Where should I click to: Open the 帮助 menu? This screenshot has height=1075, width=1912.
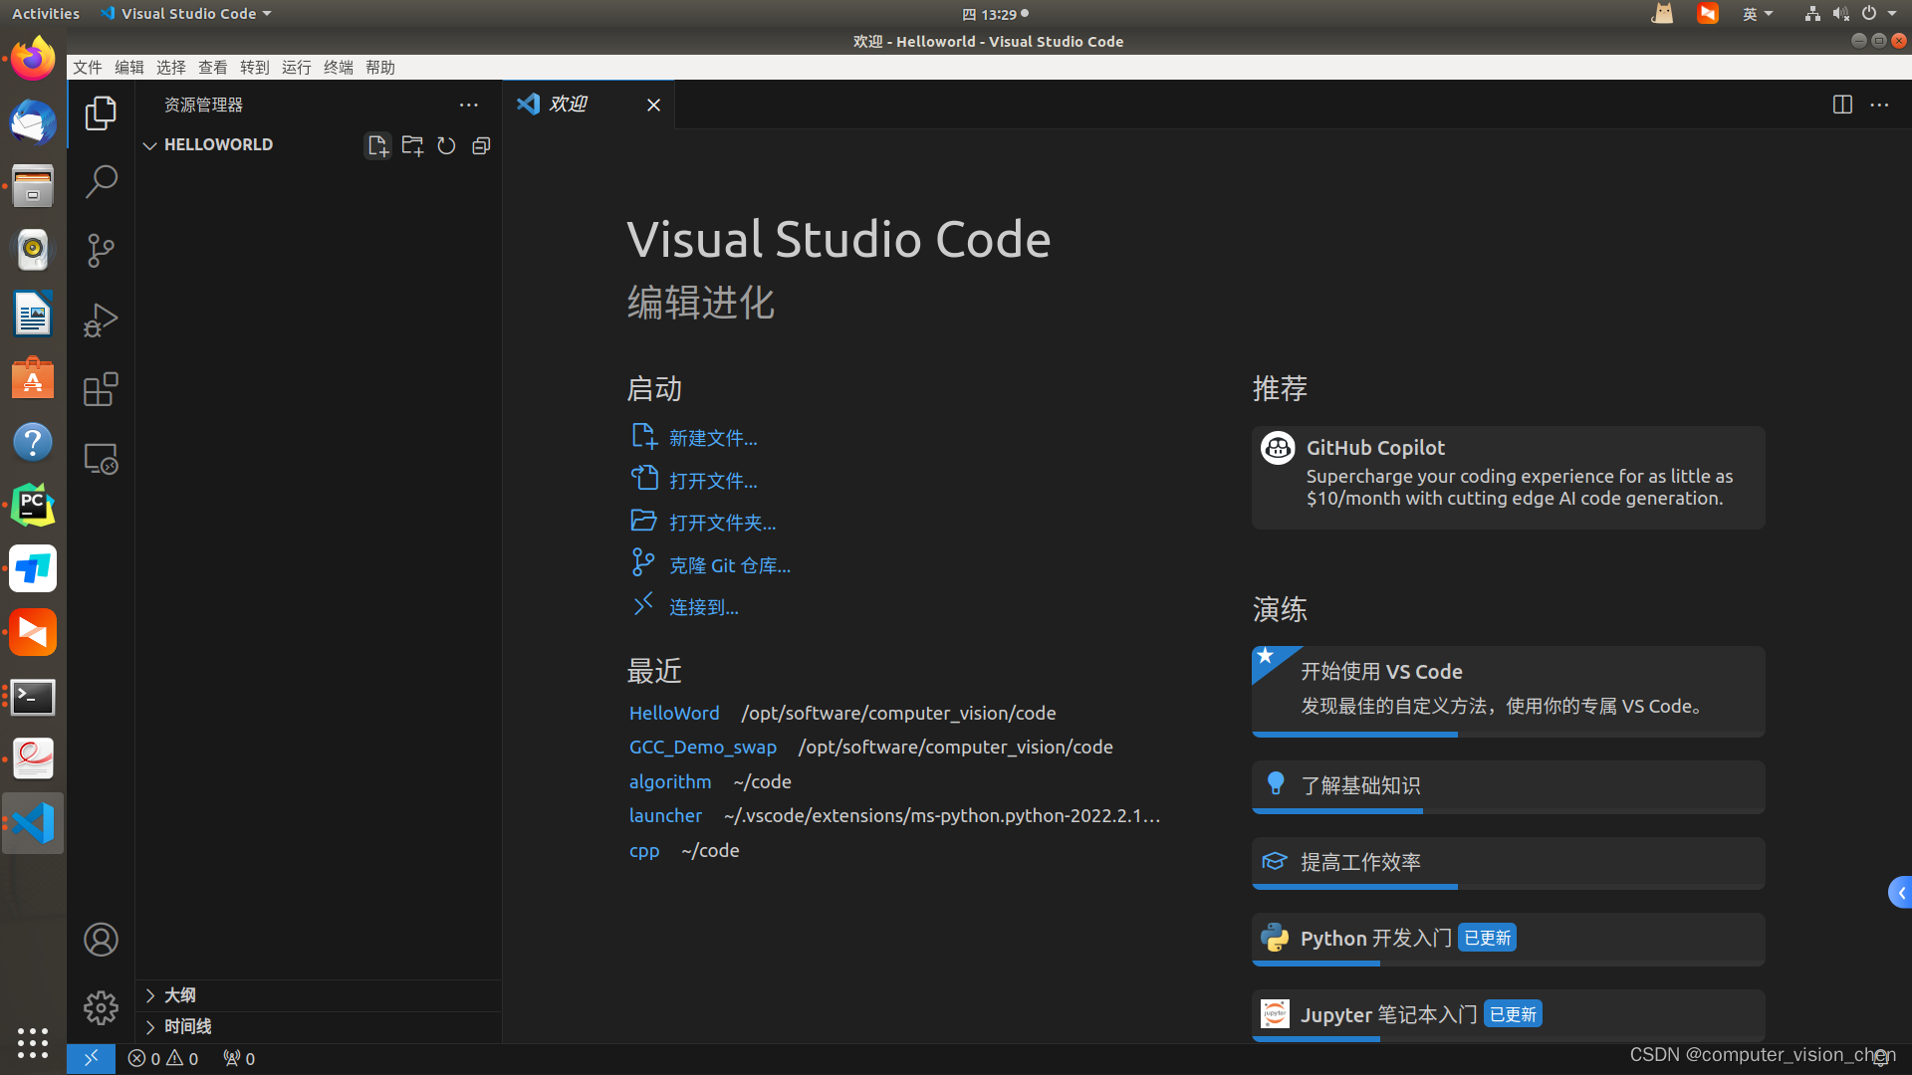point(380,67)
